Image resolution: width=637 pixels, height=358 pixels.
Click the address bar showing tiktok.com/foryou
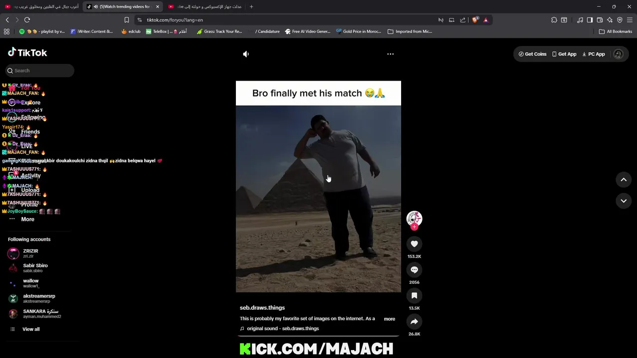[289, 20]
